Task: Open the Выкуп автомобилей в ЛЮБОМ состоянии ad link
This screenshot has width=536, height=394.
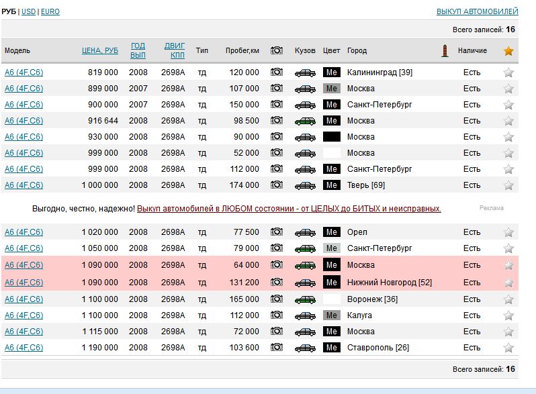Action: click(x=289, y=209)
